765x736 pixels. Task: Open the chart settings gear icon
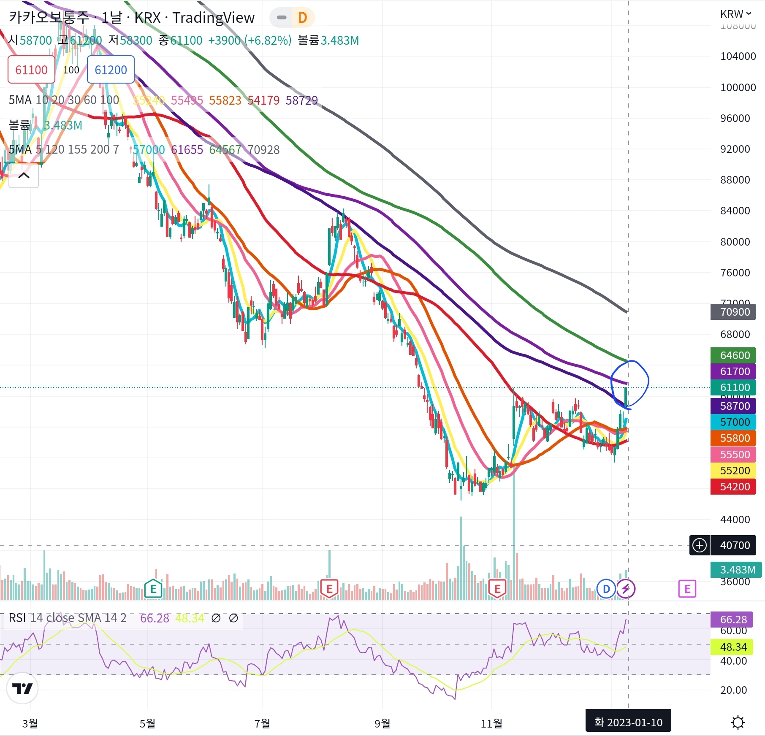[738, 722]
